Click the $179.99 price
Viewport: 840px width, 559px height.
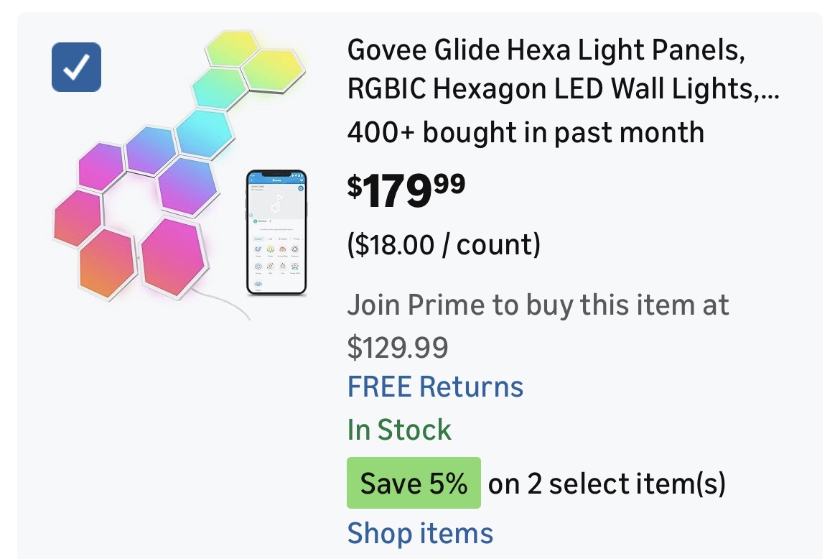pos(406,190)
